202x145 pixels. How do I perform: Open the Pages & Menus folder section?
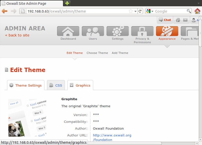(190, 33)
